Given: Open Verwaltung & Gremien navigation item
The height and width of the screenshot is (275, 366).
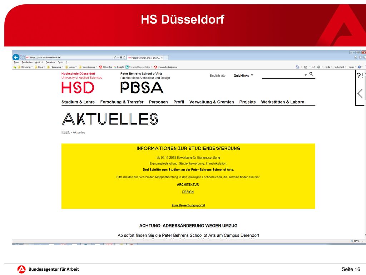Looking at the screenshot, I should point(212,102).
